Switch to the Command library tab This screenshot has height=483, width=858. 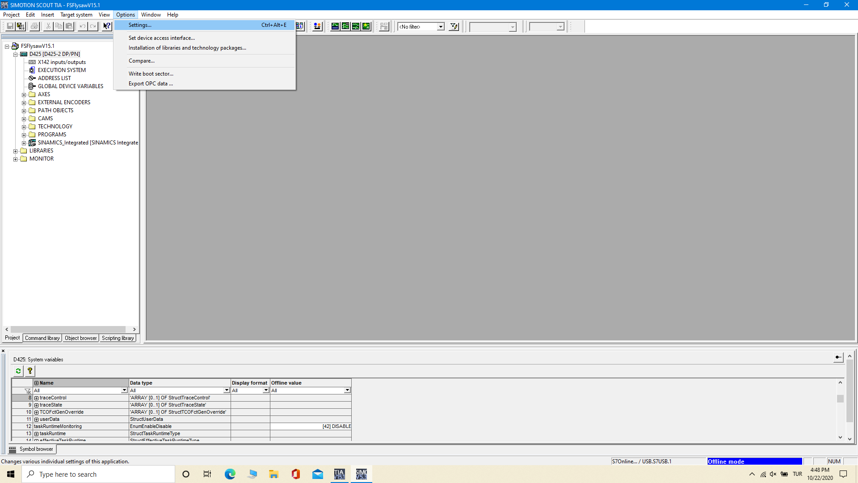42,338
